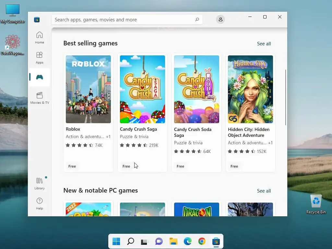The image size is (332, 249).
Task: Click the 152K star rating on Hidden City
Action: [247, 151]
